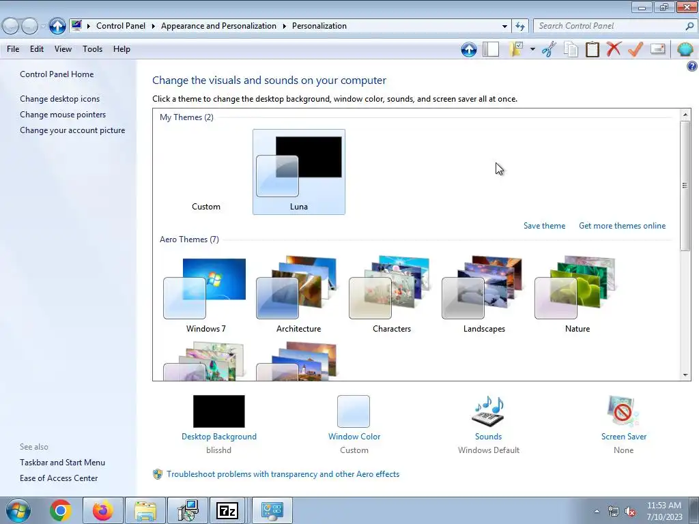The height and width of the screenshot is (524, 699).
Task: Select the Architecture theme
Action: point(299,294)
